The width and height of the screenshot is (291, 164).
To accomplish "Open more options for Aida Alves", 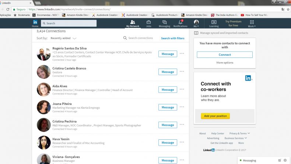I will point(182,89).
